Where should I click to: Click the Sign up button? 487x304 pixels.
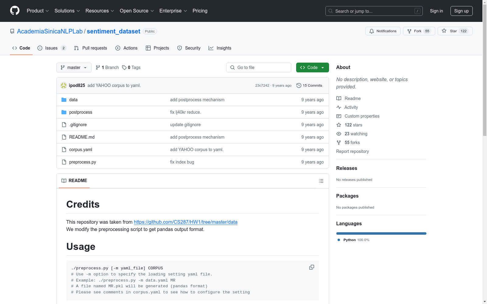pyautogui.click(x=461, y=11)
